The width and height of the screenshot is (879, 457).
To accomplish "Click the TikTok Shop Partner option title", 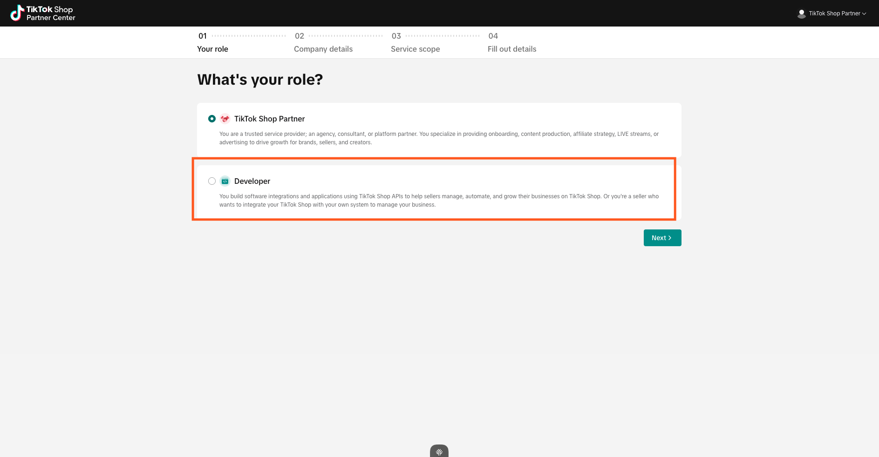I will point(269,119).
